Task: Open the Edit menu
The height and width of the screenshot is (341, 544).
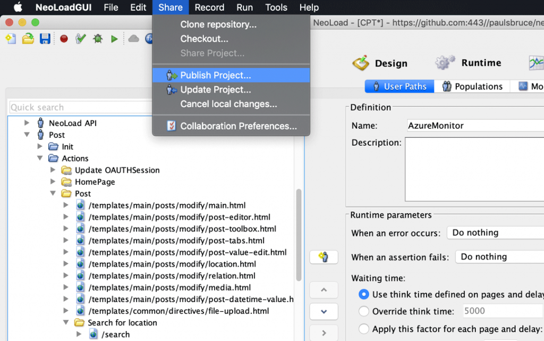Action: (x=138, y=7)
